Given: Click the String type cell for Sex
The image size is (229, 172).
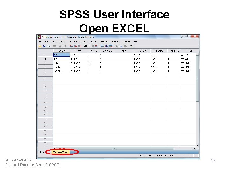Looking at the screenshot, I should pyautogui.click(x=79, y=59).
